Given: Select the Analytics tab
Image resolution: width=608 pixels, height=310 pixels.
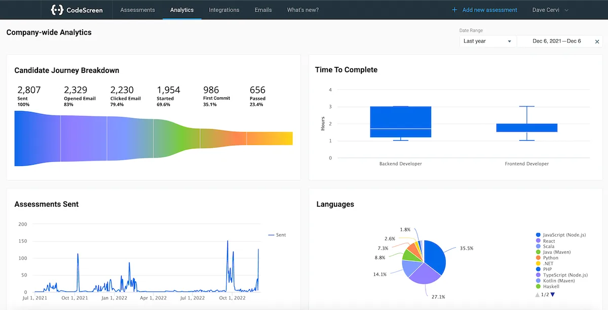Looking at the screenshot, I should pyautogui.click(x=182, y=10).
